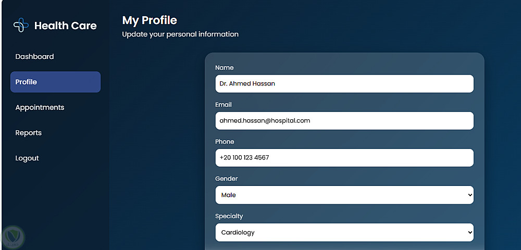Click the Health Care cross logo icon
The height and width of the screenshot is (250, 521).
pos(21,25)
